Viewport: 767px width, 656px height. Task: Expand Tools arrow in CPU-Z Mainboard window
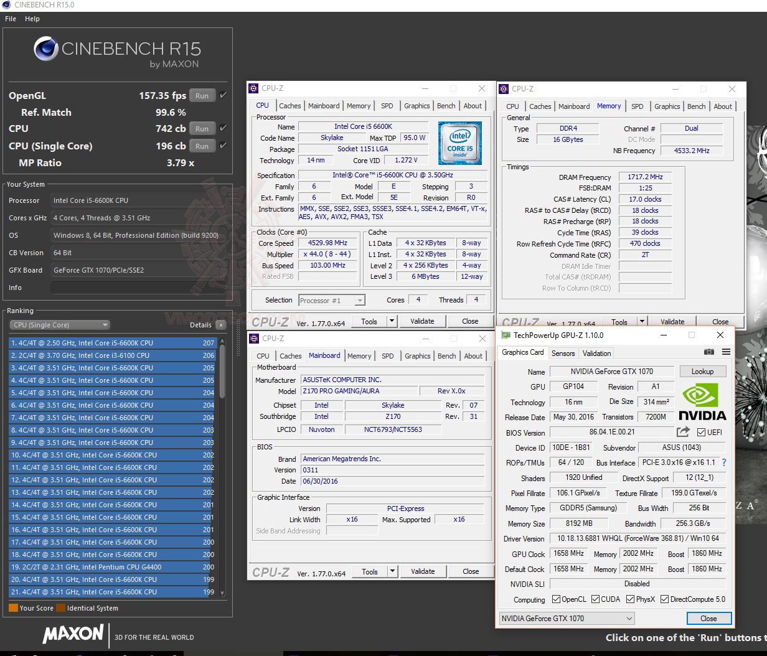point(392,571)
